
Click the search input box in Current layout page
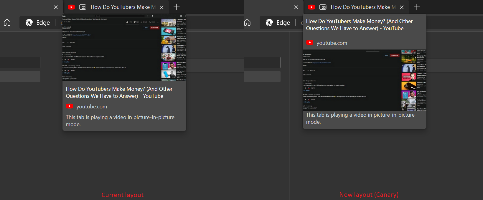(x=20, y=62)
